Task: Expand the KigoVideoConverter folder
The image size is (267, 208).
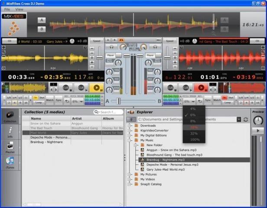Action: click(x=130, y=130)
